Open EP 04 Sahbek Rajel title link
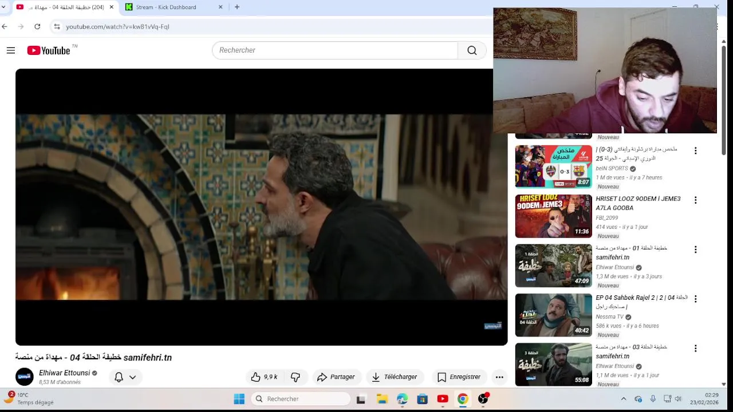Screen dimensions: 733x412 (x=641, y=302)
